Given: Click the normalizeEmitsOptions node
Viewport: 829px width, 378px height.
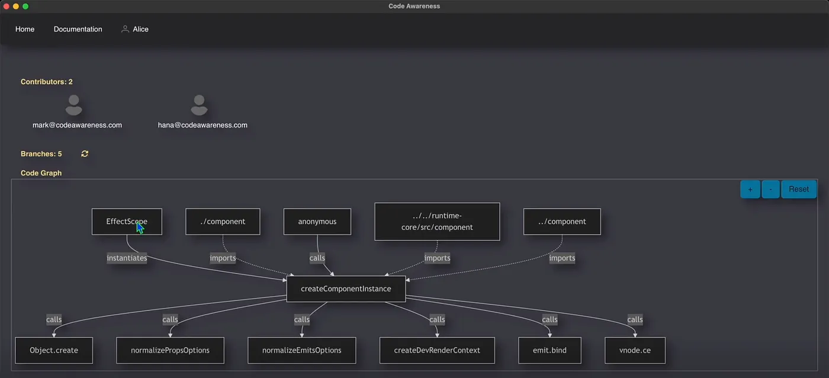Looking at the screenshot, I should coord(301,350).
